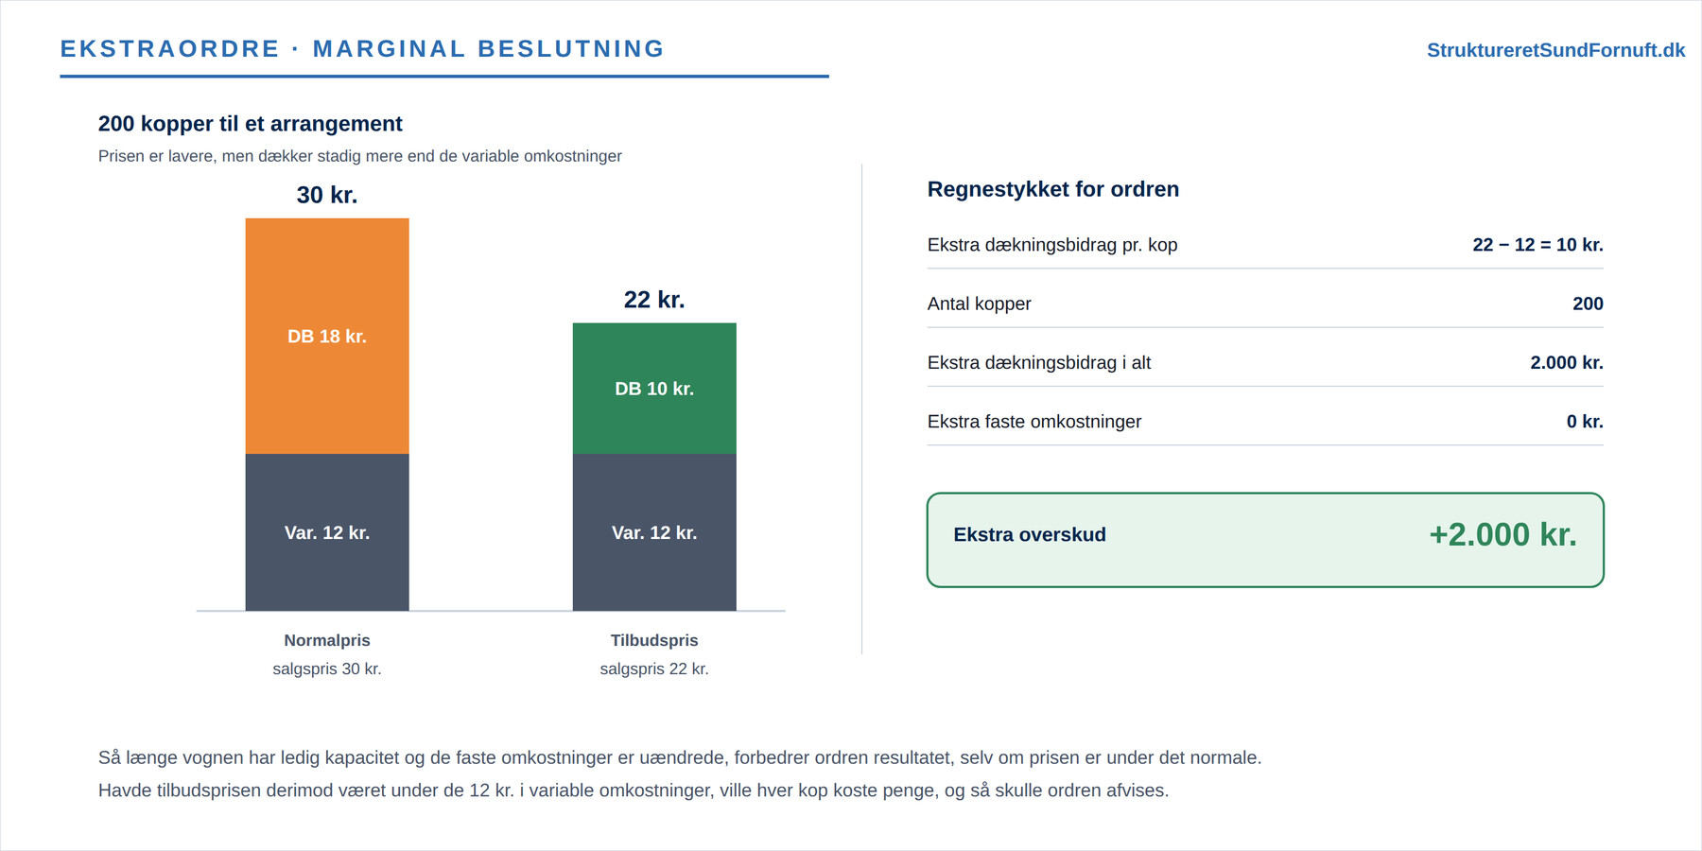Click the Normalpris axis label

[x=327, y=640]
